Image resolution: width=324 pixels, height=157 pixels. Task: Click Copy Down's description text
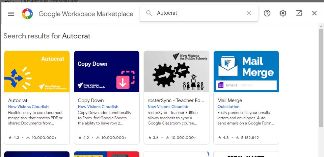pos(105,118)
